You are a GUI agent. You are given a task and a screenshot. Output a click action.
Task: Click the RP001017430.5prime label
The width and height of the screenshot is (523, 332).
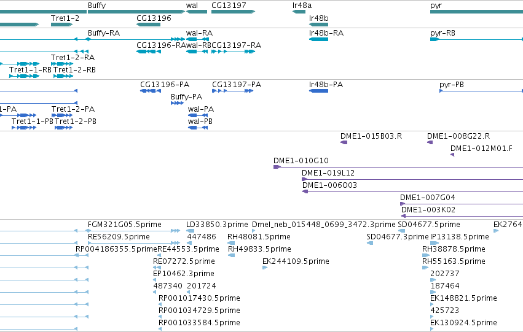[199, 299]
